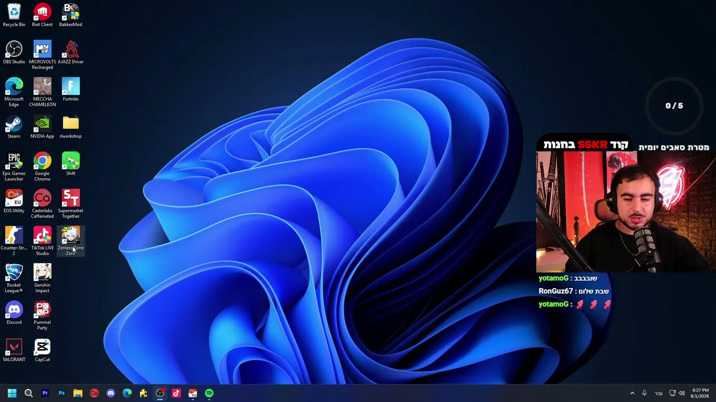Select MICROVOLTS Recharged desktop icon
The image size is (716, 402).
pos(42,55)
